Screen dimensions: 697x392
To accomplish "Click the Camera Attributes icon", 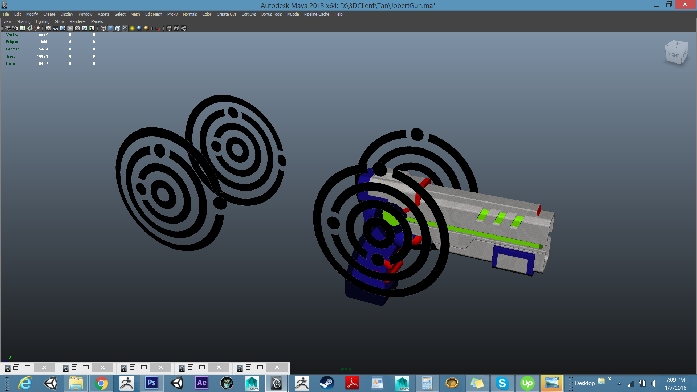I will [x=15, y=28].
